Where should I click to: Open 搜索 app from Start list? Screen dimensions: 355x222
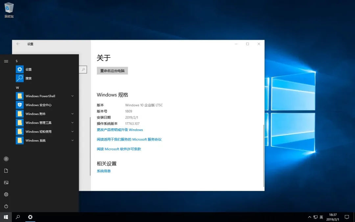45,78
